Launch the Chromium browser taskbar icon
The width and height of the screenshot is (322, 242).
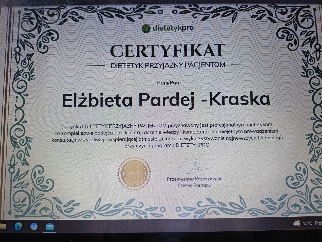coord(34,226)
